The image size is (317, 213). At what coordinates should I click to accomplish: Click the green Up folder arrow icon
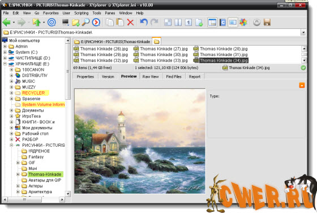tap(37, 22)
